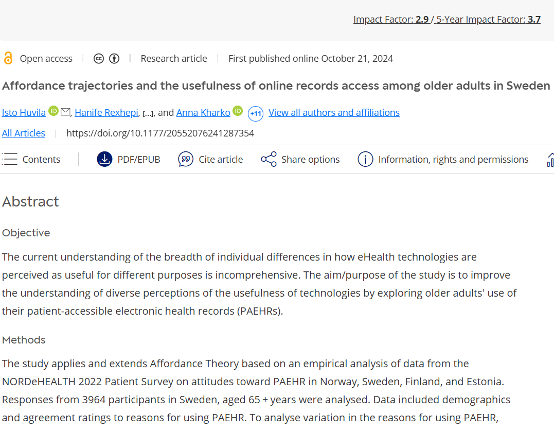
Task: Click the Cite article quote icon
Action: tap(186, 160)
